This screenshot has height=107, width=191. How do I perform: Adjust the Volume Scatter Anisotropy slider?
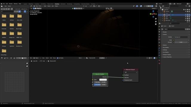(100, 85)
